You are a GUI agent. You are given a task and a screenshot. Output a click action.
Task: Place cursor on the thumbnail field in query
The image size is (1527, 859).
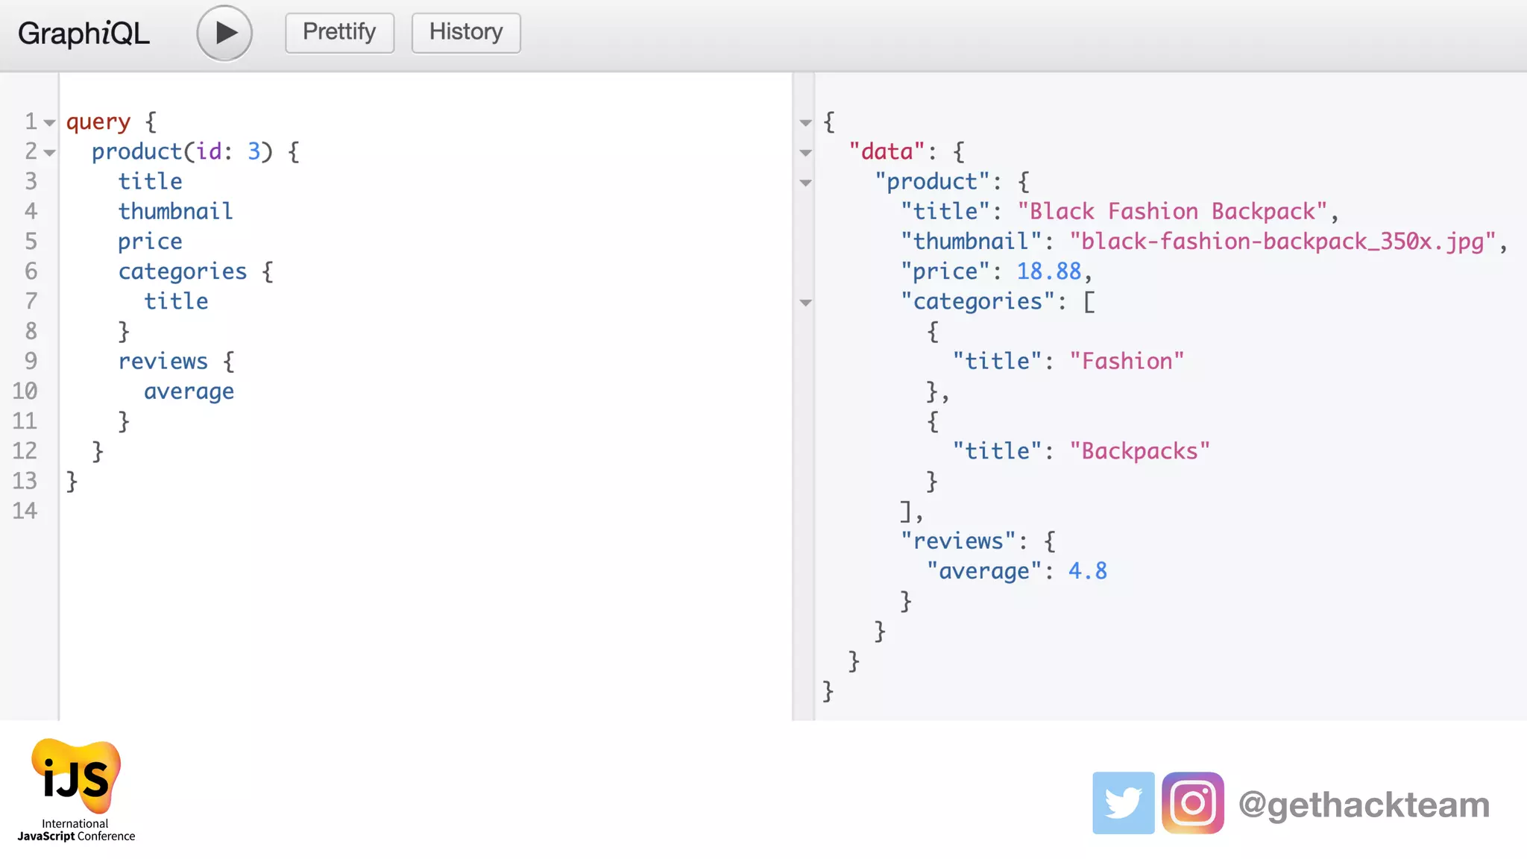click(175, 212)
